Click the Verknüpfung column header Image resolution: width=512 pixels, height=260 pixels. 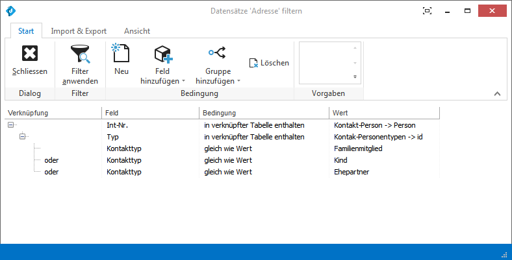pos(53,113)
